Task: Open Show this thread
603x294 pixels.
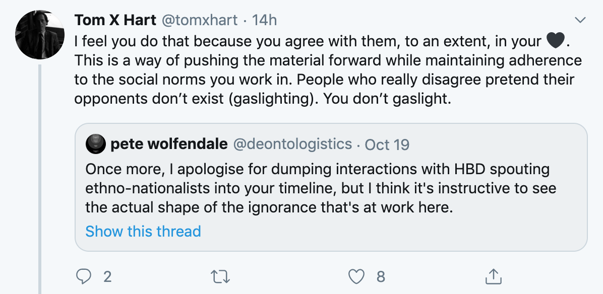Action: [x=143, y=231]
